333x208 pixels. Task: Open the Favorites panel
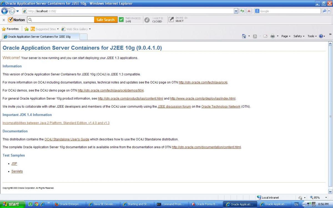pyautogui.click(x=10, y=29)
